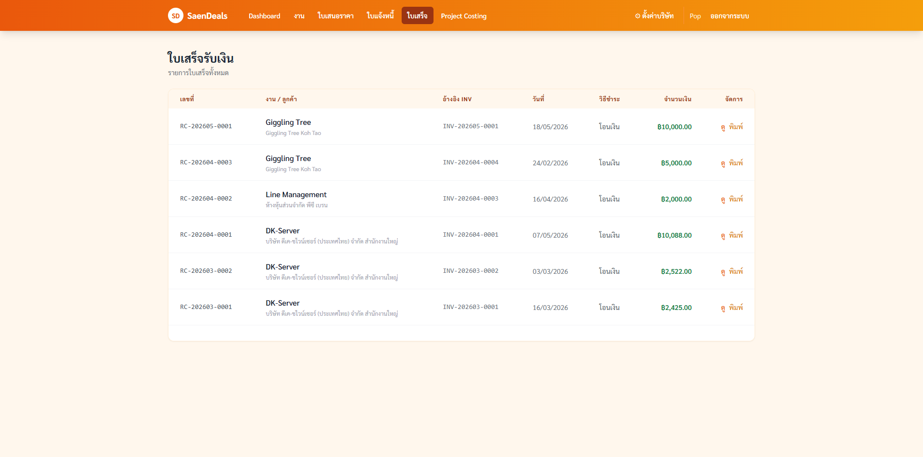Screen dimensions: 923x457
Task: View receipt RC-202605-0001 with ดู link
Action: pyautogui.click(x=723, y=127)
